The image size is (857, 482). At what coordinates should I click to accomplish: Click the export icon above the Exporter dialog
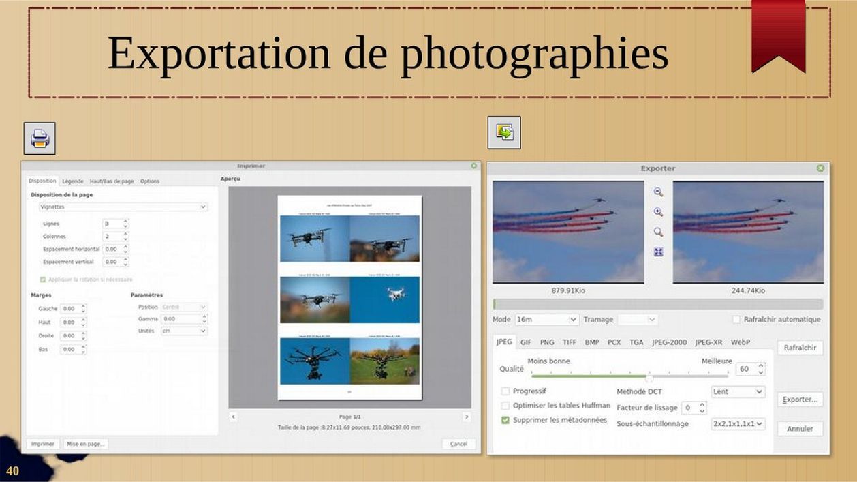point(504,132)
